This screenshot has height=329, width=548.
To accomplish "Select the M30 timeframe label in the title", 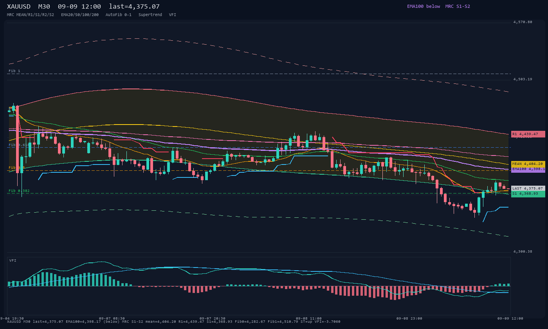I will pos(44,6).
